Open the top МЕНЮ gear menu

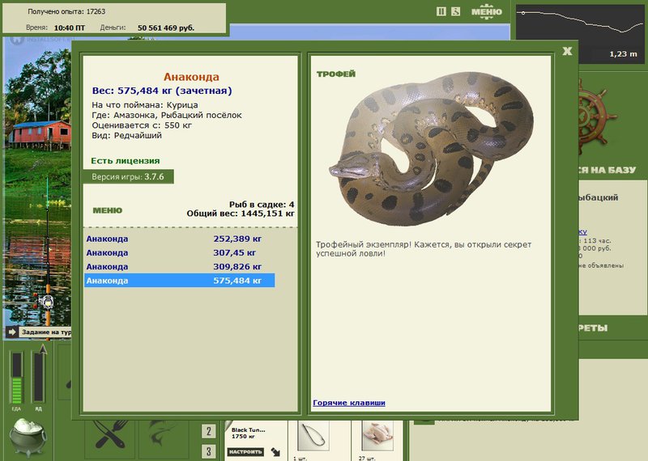click(x=487, y=11)
